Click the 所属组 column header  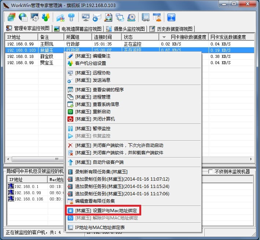point(78,37)
